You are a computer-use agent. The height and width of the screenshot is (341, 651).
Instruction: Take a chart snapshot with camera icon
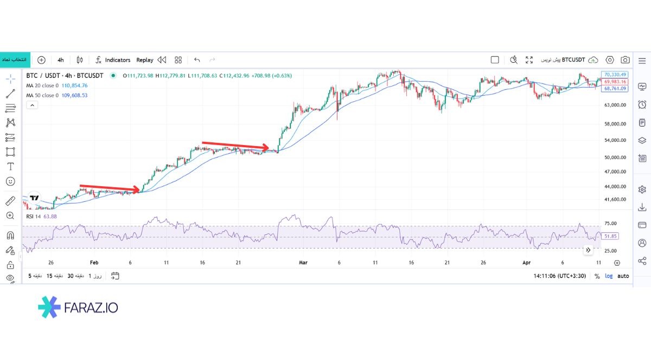point(626,60)
